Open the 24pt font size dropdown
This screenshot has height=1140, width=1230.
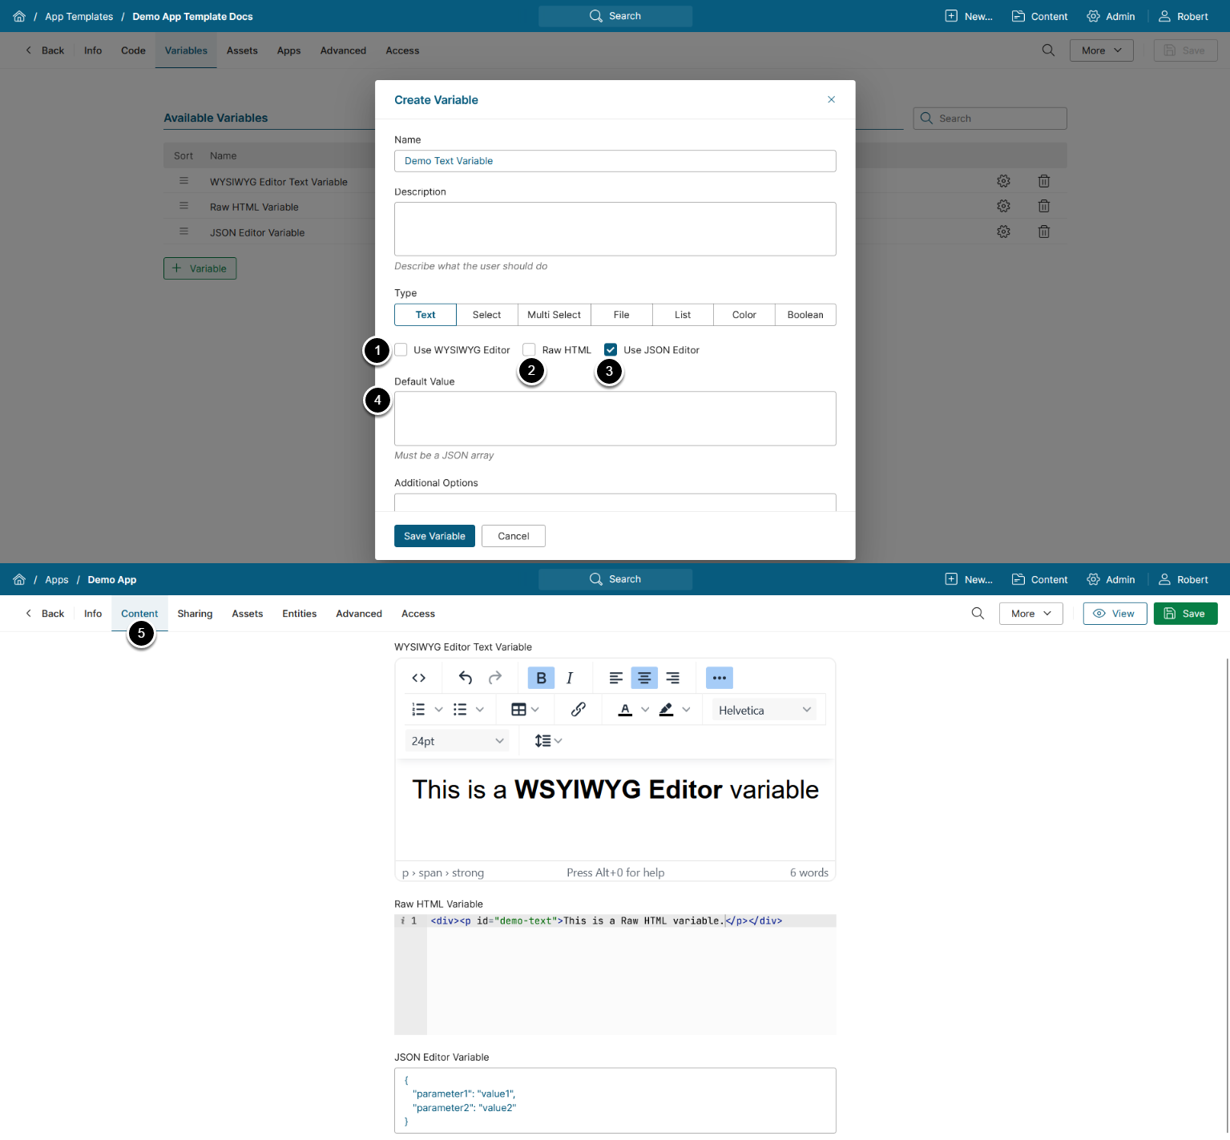[x=457, y=741]
